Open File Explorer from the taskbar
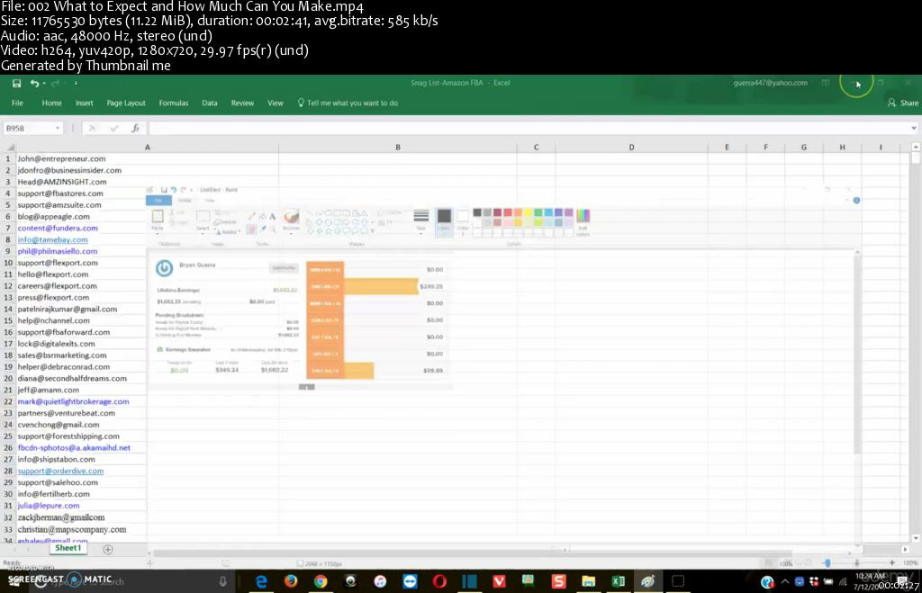 [588, 581]
